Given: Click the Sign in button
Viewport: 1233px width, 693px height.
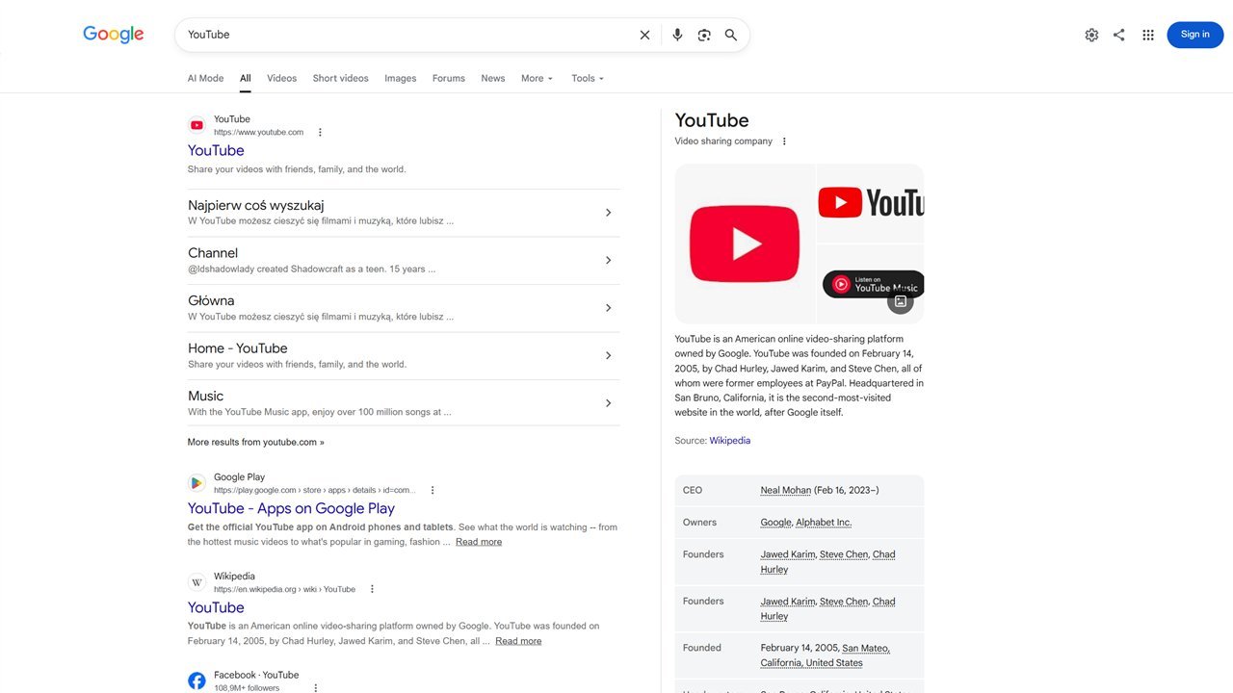Looking at the screenshot, I should 1195,35.
